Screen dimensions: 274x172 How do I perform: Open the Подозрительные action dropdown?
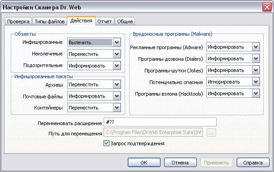pos(94,66)
